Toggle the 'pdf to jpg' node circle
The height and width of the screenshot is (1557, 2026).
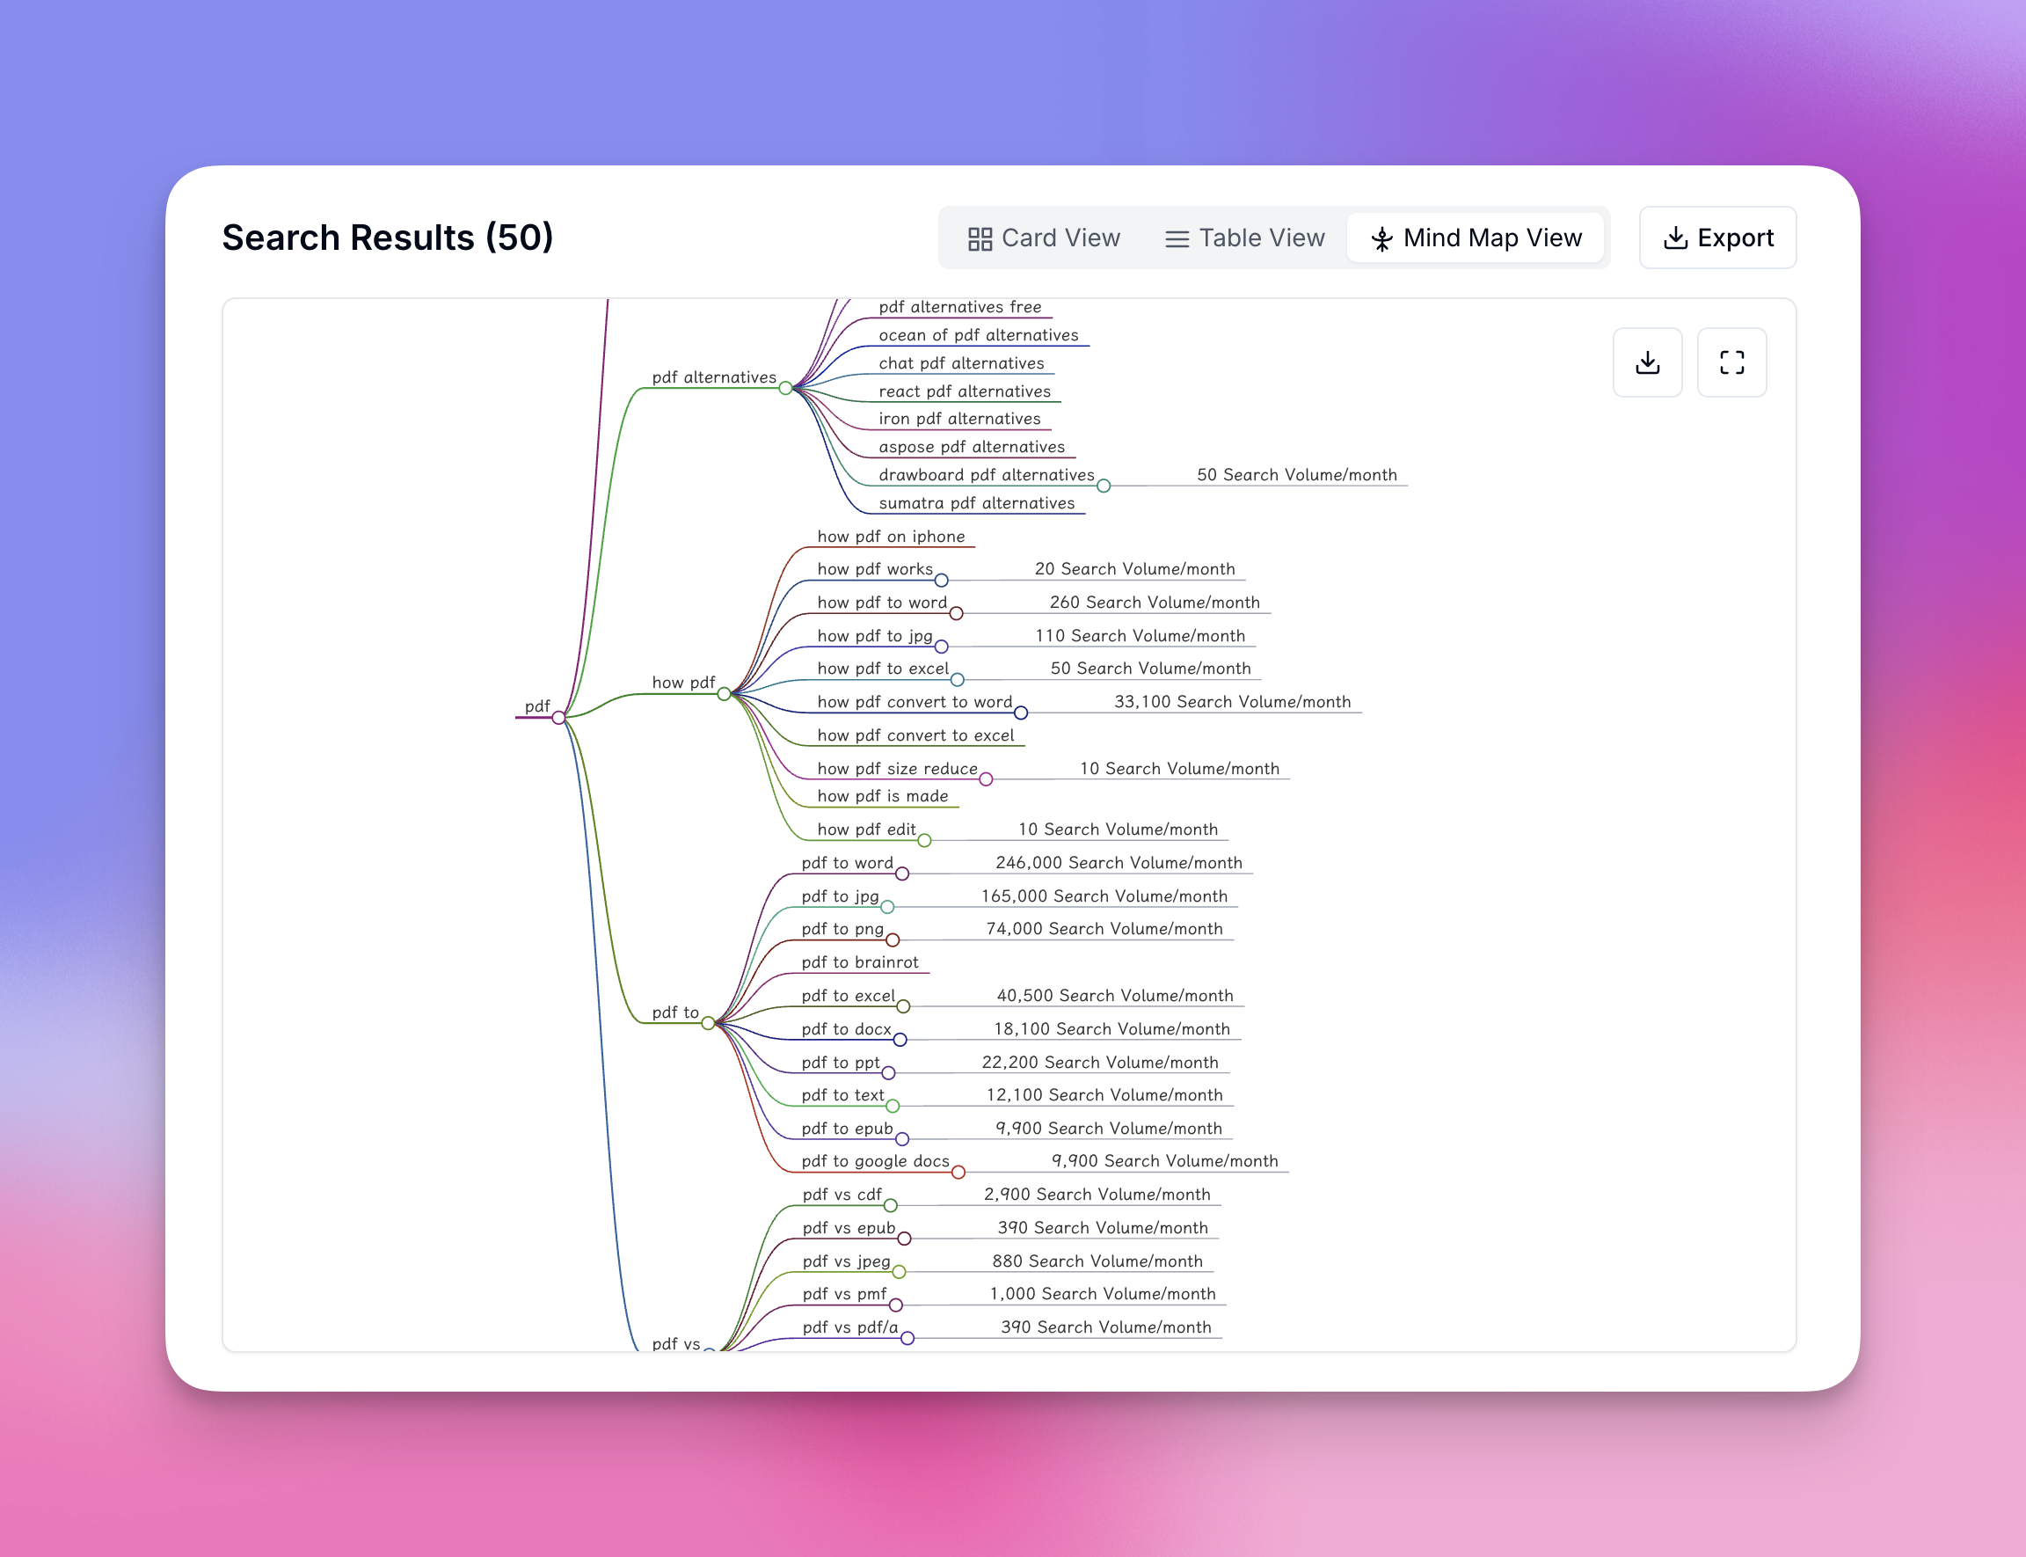click(887, 907)
